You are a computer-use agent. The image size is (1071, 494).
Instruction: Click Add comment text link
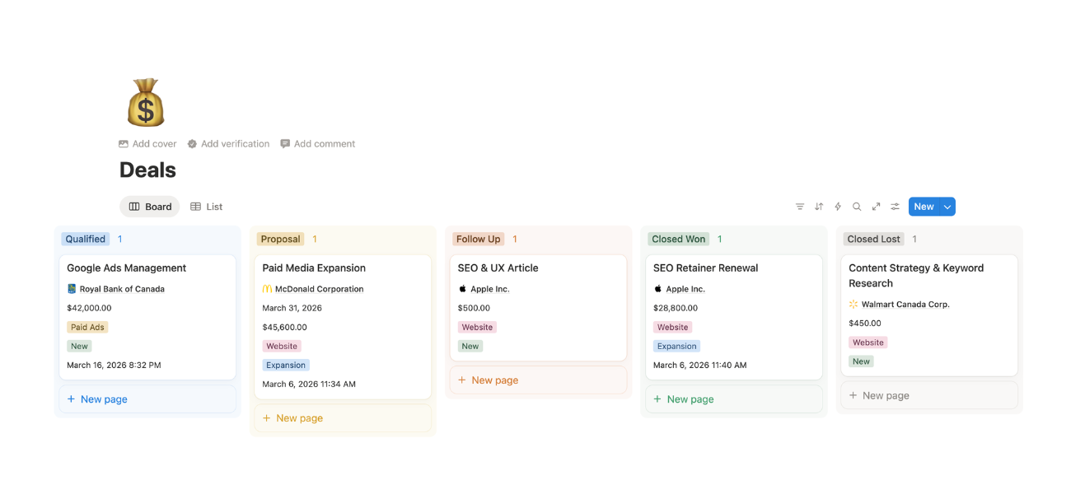click(325, 144)
